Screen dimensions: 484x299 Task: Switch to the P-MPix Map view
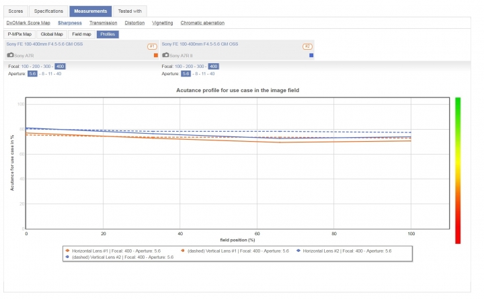tap(19, 34)
